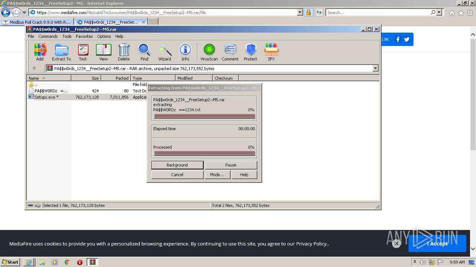Click the Facebook share icon on MediaFire

click(x=398, y=39)
